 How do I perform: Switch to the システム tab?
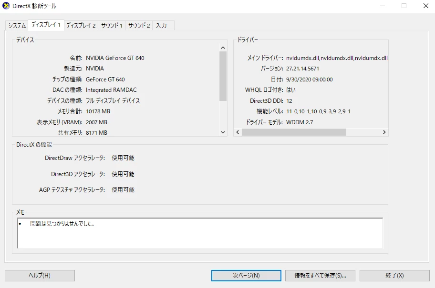pyautogui.click(x=17, y=26)
